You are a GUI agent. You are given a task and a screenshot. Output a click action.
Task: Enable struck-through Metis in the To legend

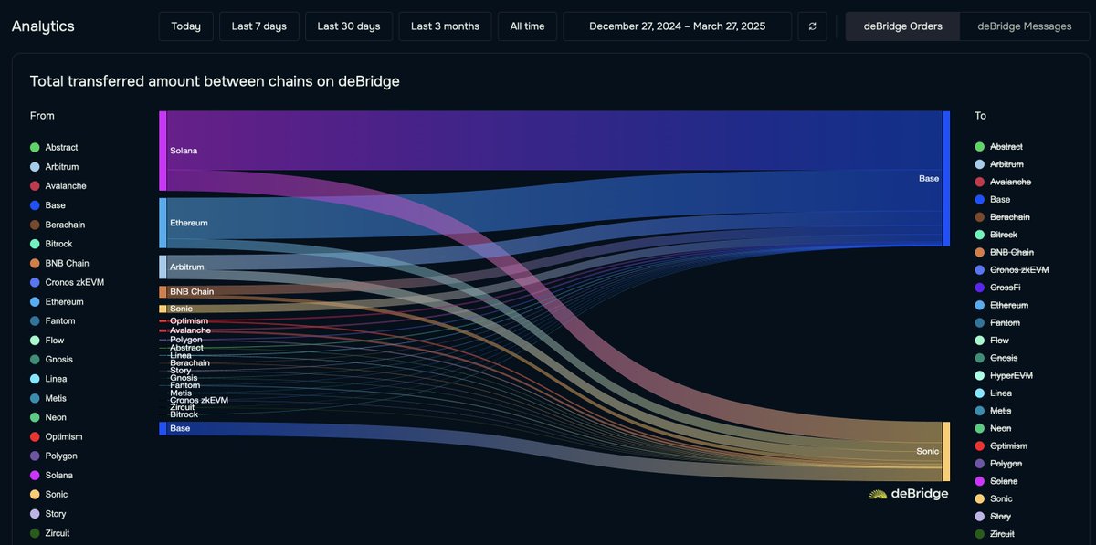994,411
